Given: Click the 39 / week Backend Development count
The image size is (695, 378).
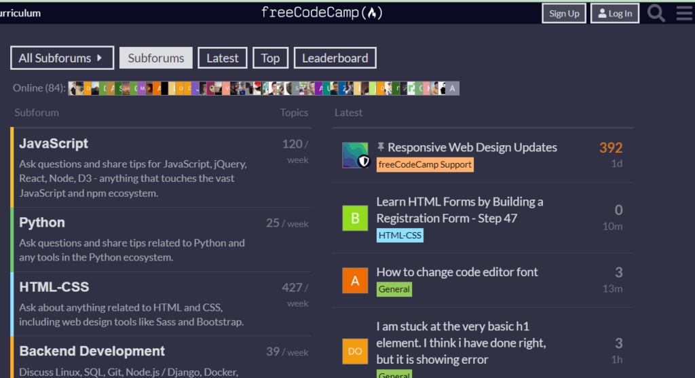Looking at the screenshot, I should [287, 352].
